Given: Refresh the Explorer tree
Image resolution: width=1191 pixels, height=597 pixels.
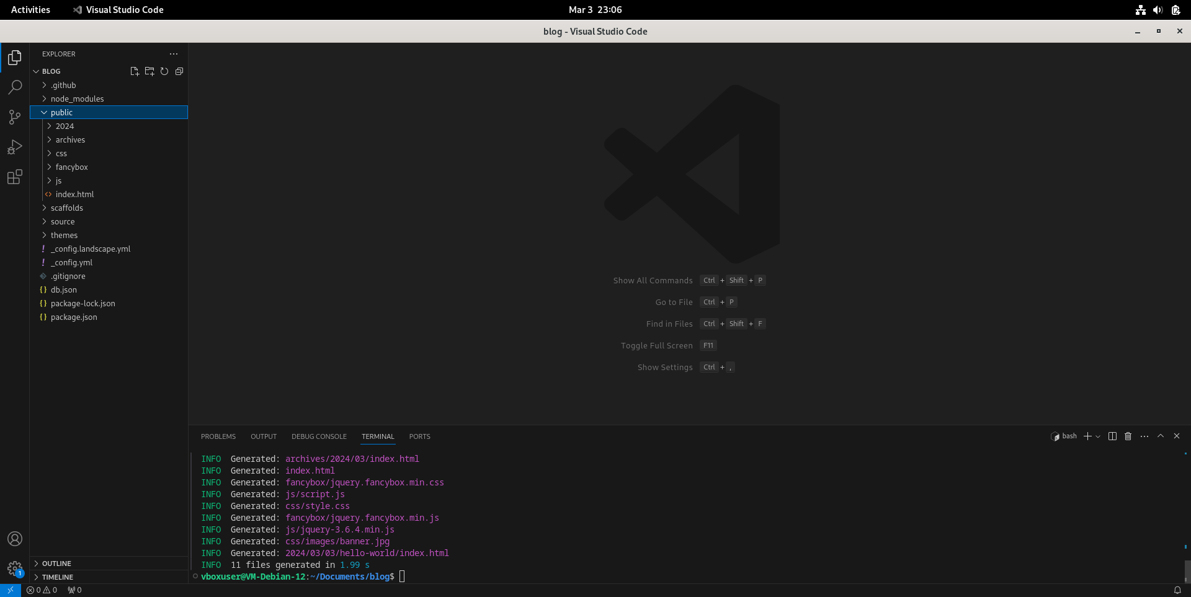Looking at the screenshot, I should 164,71.
